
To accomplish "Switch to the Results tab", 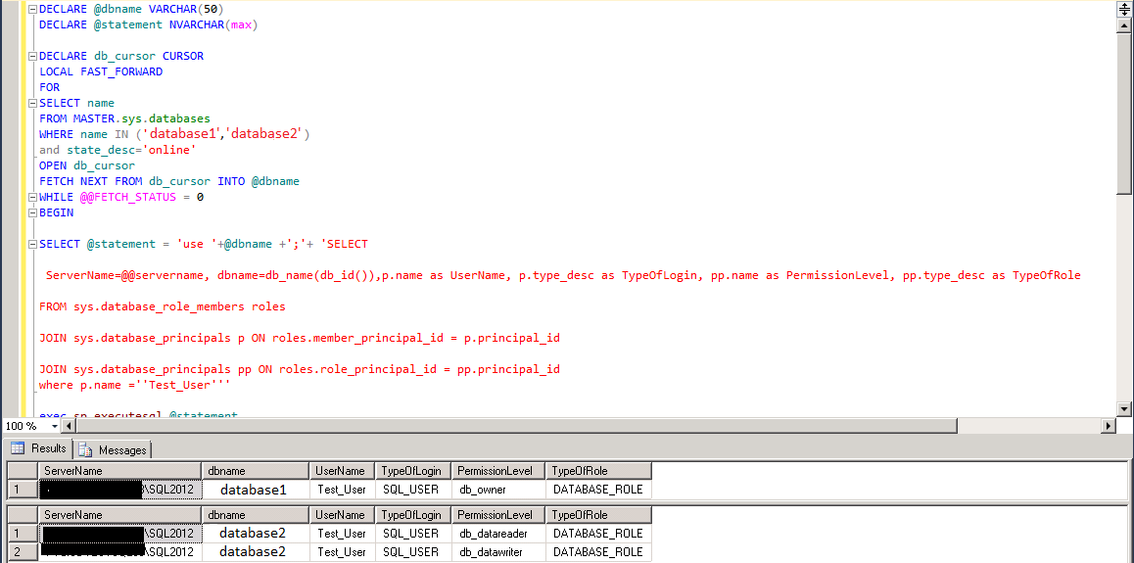I will [39, 448].
